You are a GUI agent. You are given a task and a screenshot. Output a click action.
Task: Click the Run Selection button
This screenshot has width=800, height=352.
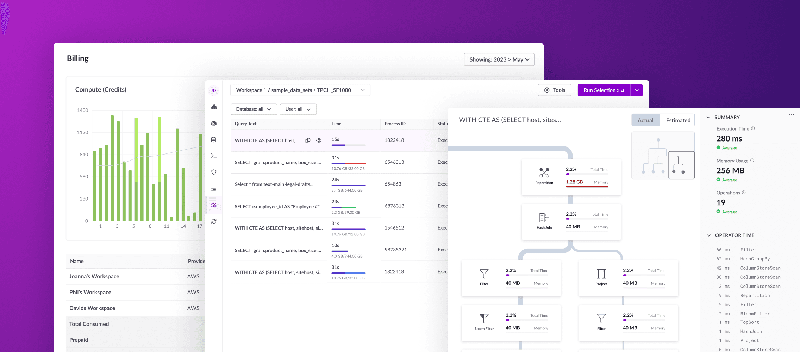tap(604, 90)
